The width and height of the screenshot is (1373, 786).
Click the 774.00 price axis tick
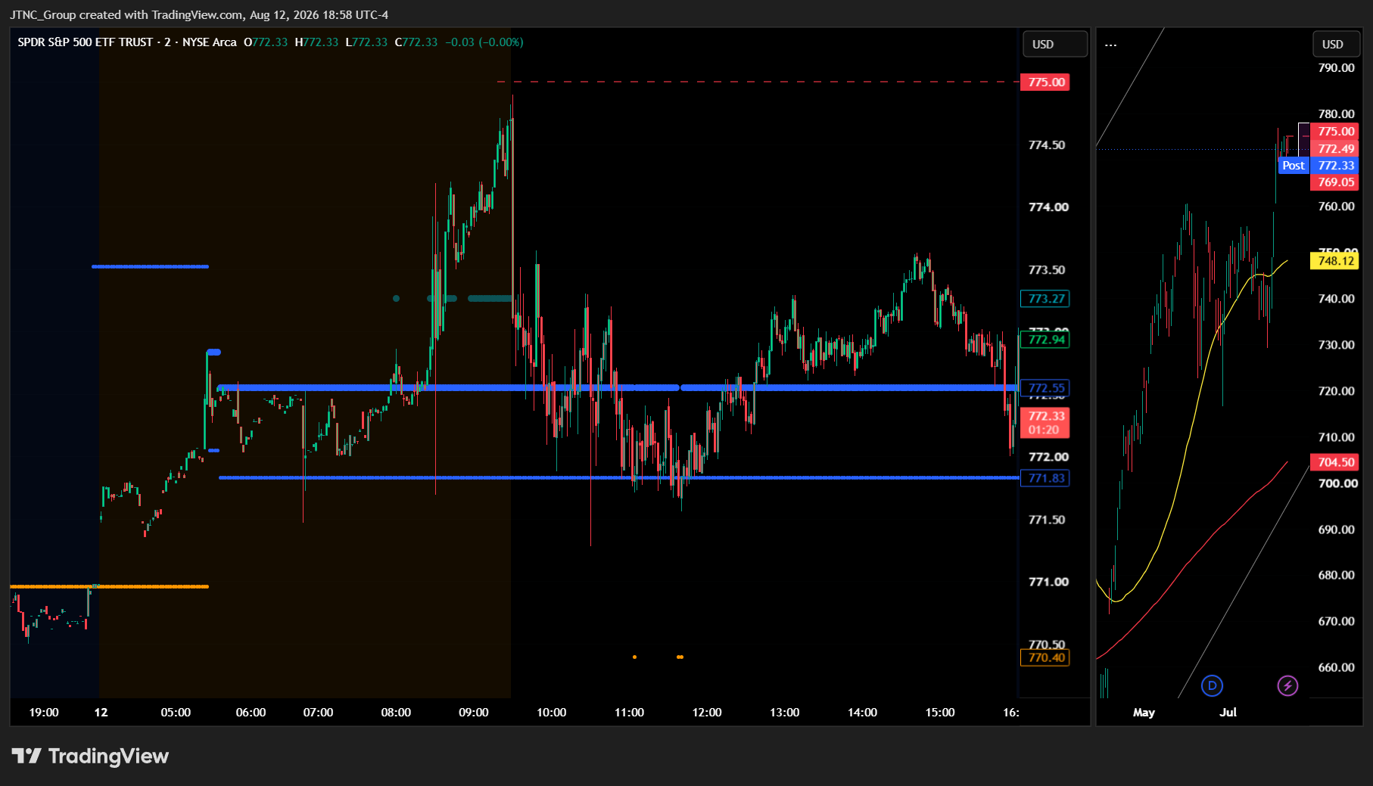click(x=1048, y=207)
